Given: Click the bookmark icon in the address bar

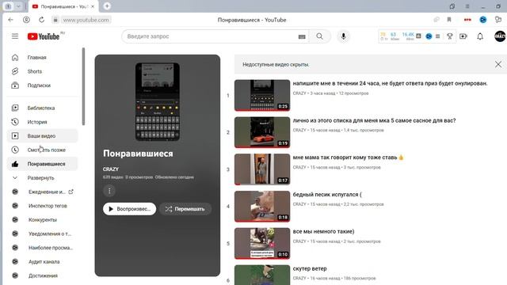Looking at the screenshot, I should click(449, 20).
